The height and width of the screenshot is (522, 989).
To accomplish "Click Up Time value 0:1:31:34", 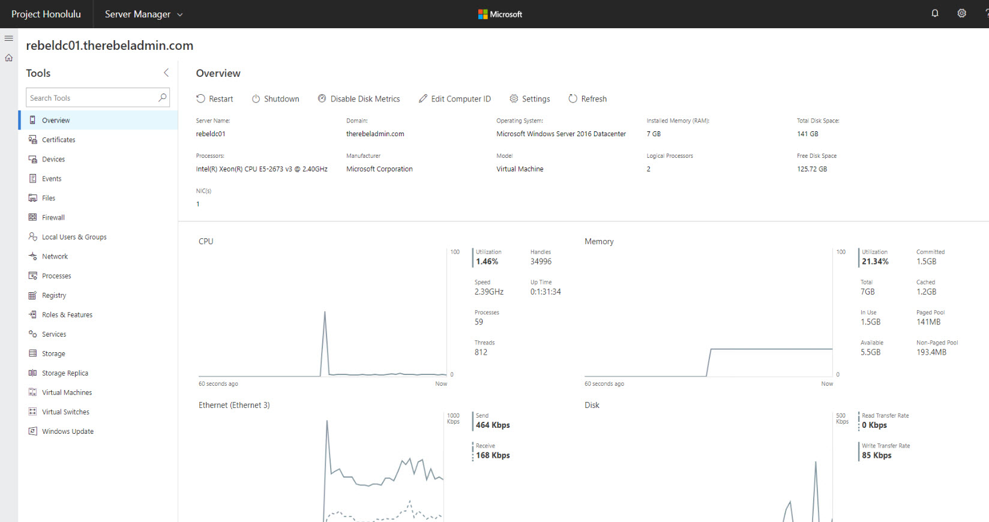I will pyautogui.click(x=546, y=292).
